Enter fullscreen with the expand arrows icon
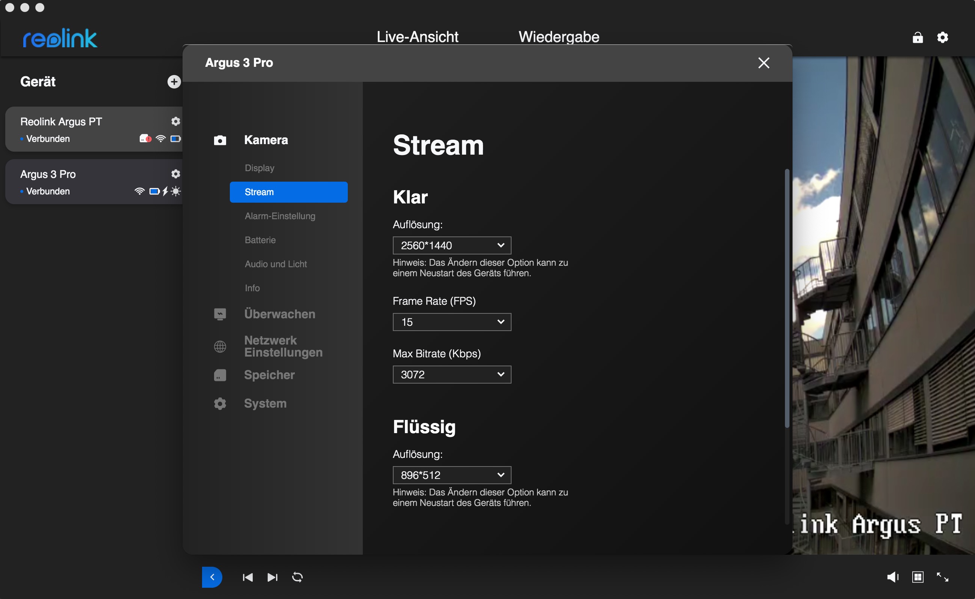 942,577
